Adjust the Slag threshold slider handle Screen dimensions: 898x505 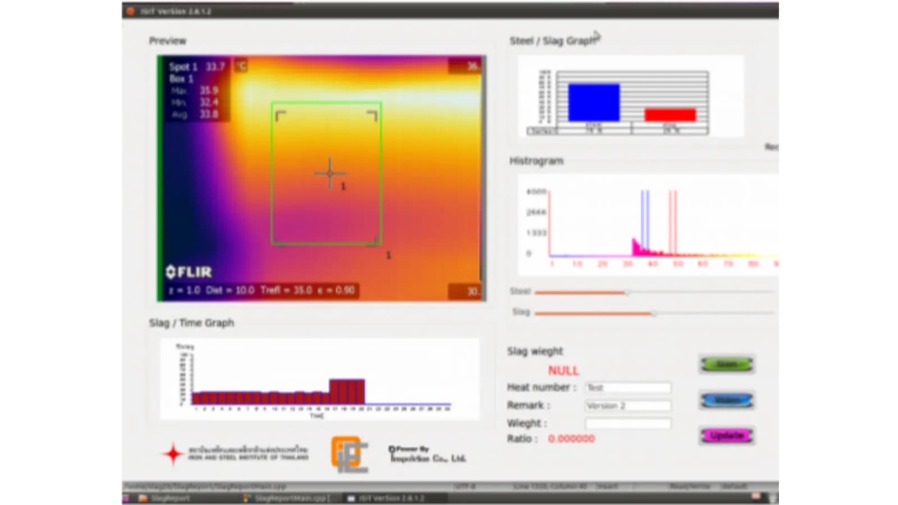coord(654,313)
